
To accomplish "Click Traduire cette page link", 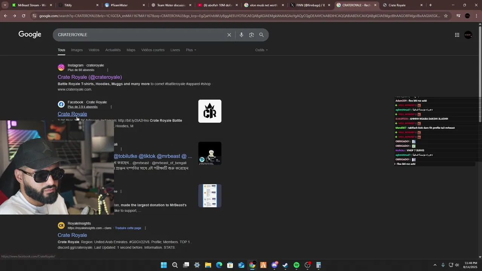I will 128,228.
